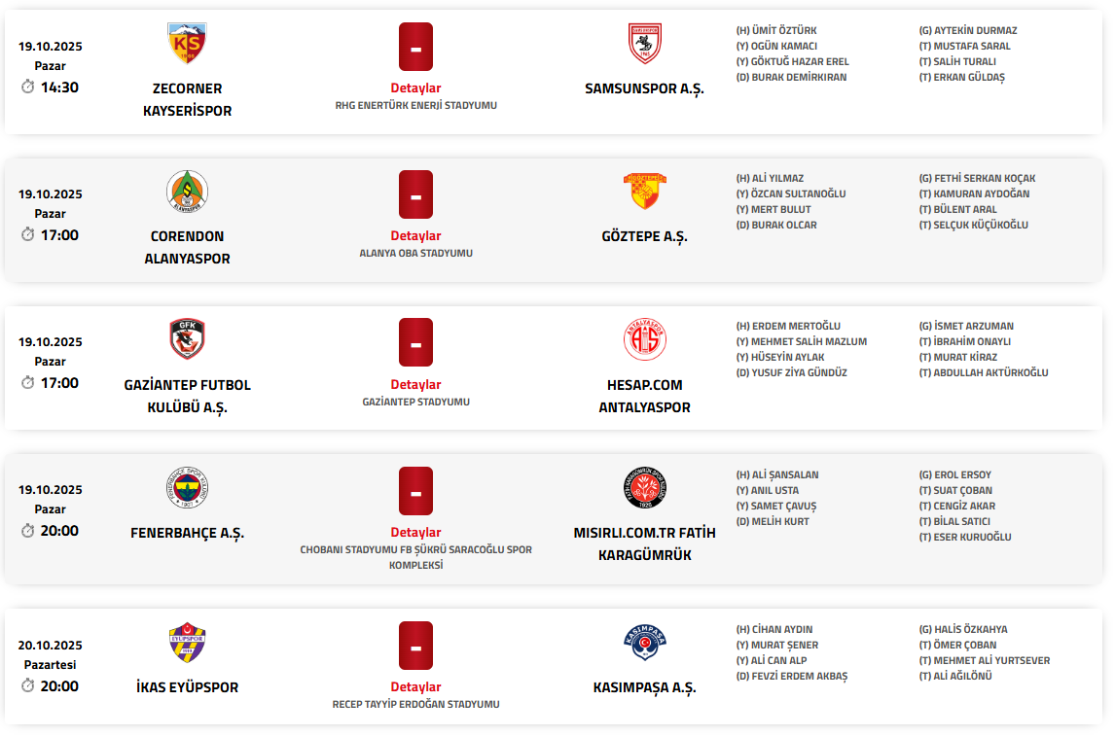Select the GÖZTEPE A.Ş. team name
1115x736 pixels.
click(644, 236)
